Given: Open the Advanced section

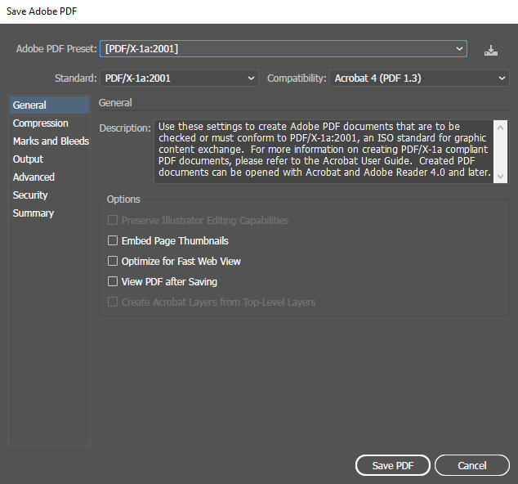Looking at the screenshot, I should click(49, 177).
